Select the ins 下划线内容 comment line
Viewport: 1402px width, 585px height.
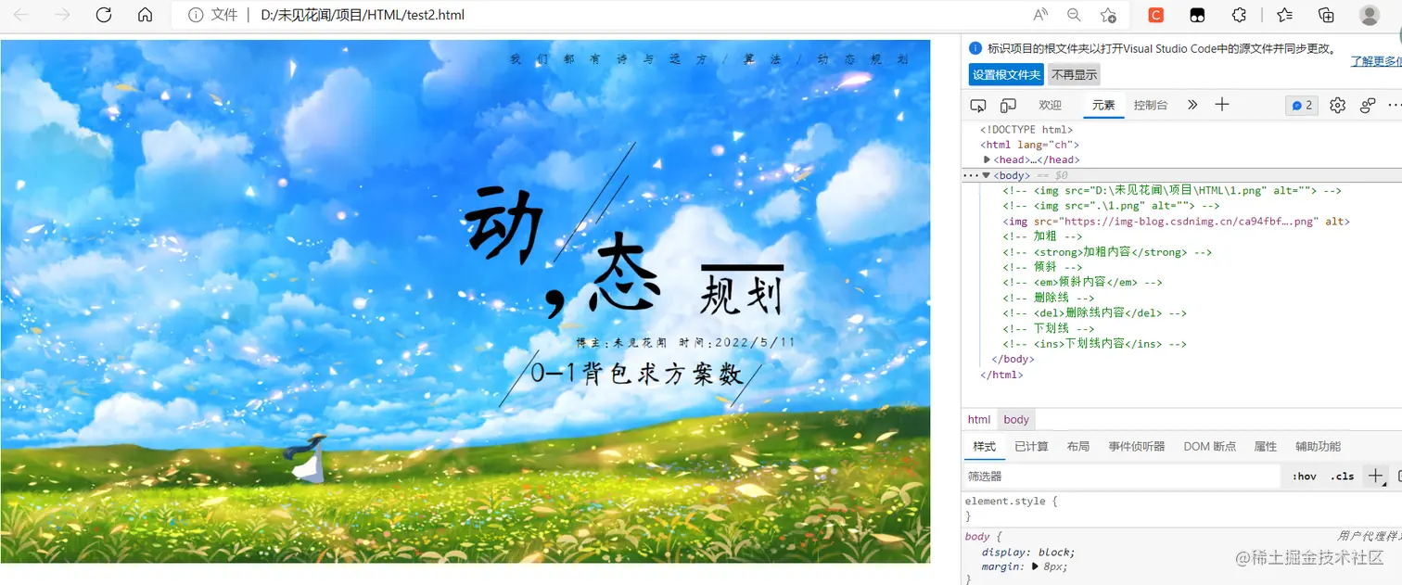(x=1094, y=344)
